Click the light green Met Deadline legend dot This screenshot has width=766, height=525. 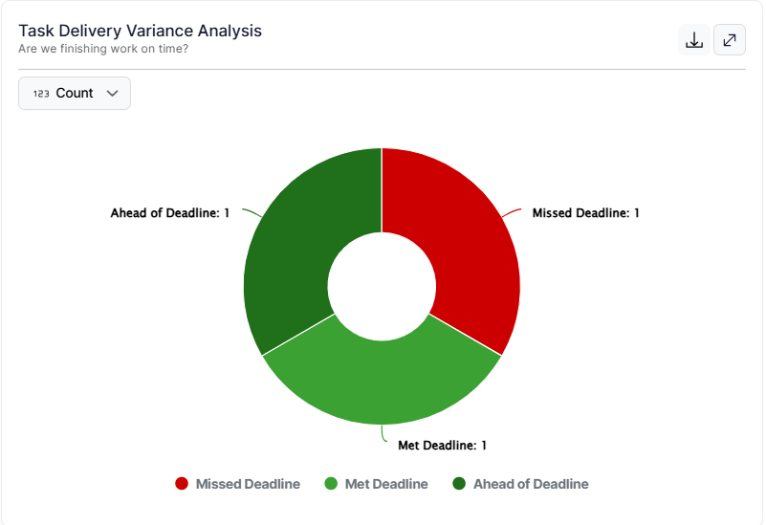[331, 484]
